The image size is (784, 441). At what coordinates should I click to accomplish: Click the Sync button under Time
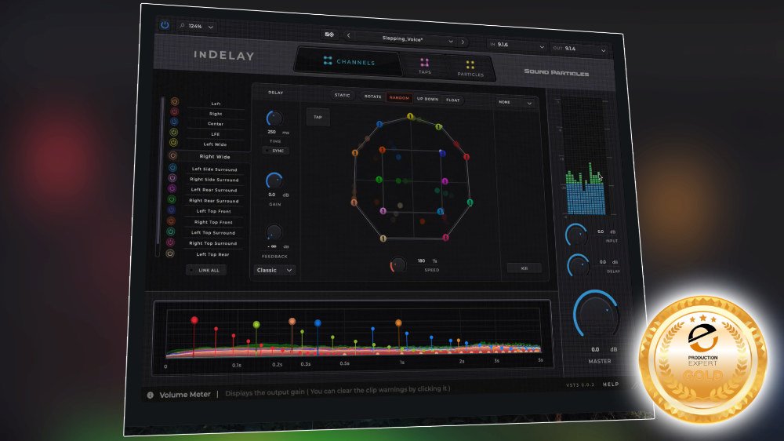[276, 150]
